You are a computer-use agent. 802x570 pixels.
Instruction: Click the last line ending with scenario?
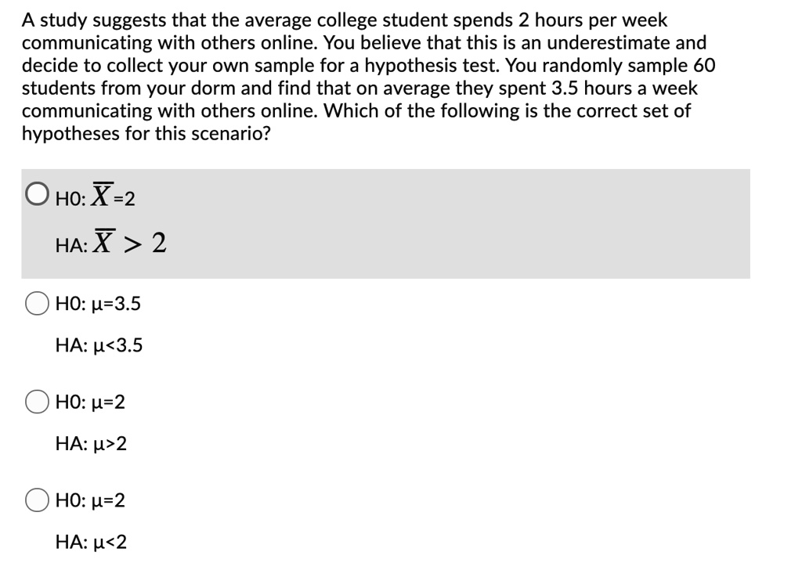[145, 133]
